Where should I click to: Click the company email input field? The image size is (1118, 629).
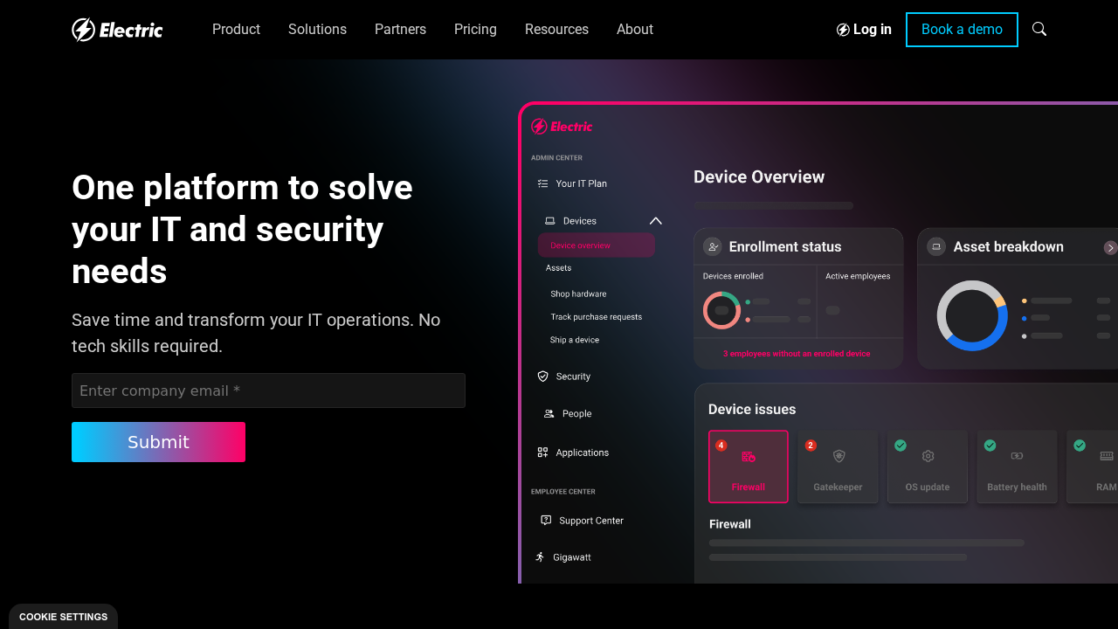click(x=268, y=391)
